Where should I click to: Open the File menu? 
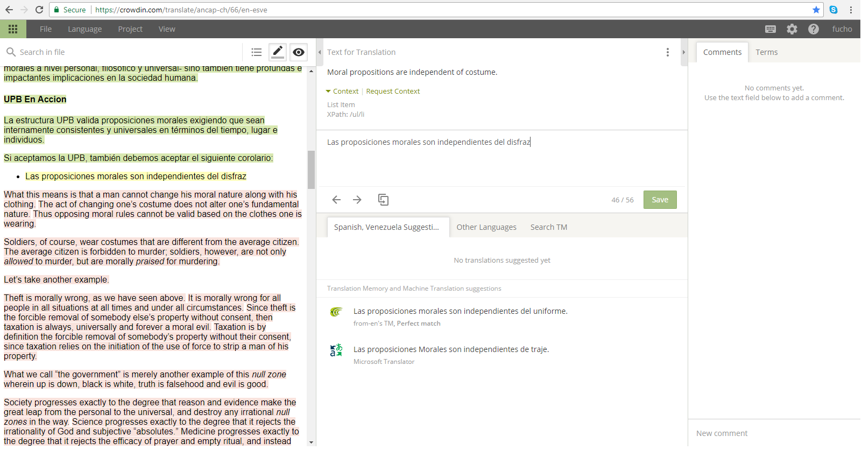point(46,29)
